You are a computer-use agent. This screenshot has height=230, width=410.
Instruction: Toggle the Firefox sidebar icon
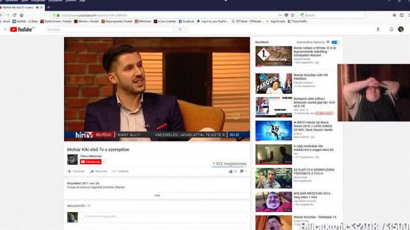tap(402, 15)
